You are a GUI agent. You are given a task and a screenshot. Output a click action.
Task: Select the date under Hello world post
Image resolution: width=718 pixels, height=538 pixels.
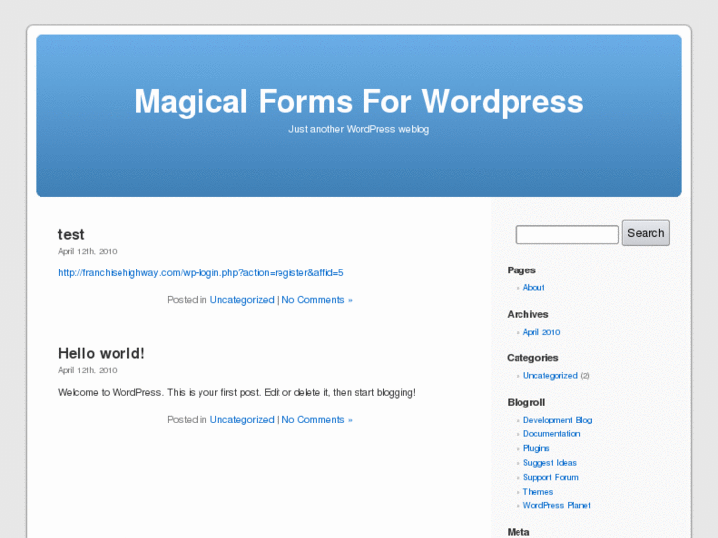point(88,370)
